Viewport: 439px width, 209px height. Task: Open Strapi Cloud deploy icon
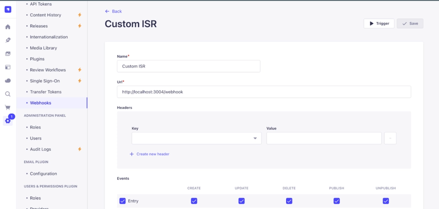click(x=8, y=81)
